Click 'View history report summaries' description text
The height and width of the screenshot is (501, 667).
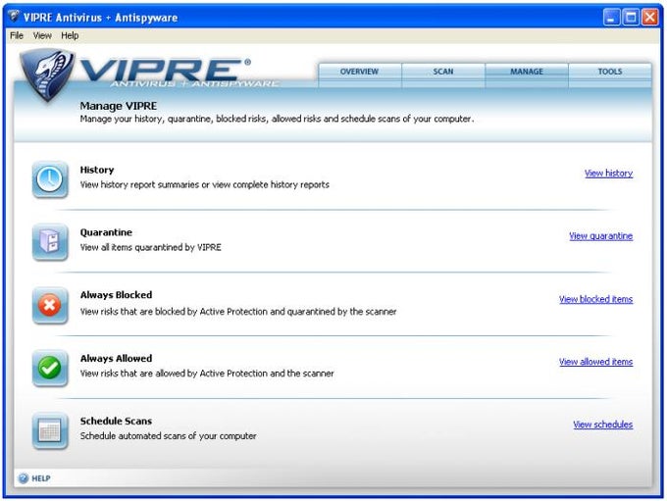click(205, 185)
